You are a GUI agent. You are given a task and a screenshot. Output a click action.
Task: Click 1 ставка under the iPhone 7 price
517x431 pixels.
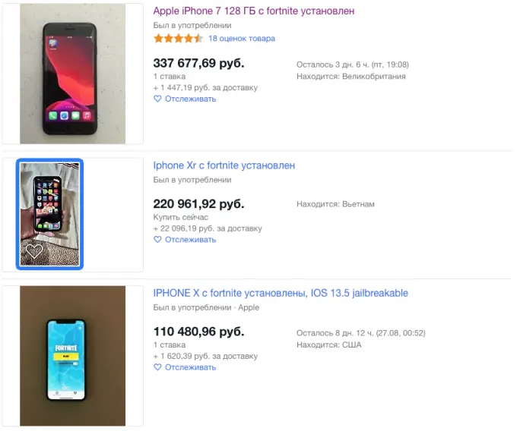pos(169,77)
